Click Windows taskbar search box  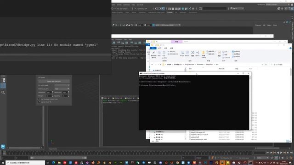(x=25, y=163)
